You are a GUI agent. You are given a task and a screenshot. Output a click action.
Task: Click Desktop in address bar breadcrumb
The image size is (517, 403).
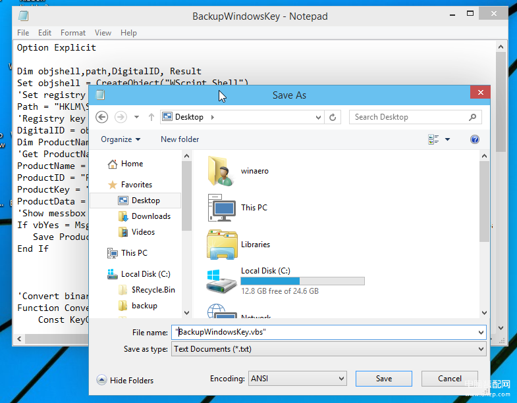click(189, 117)
